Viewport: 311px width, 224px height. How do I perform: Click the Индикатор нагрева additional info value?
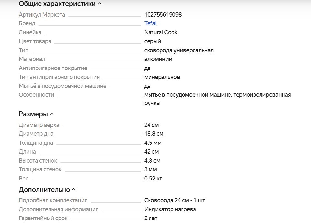(170, 209)
